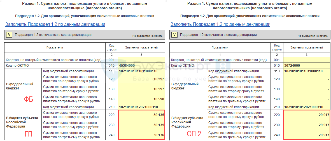
Task: Click the empty quarter code field above OKTMO 36724000
Action: (x=307, y=60)
